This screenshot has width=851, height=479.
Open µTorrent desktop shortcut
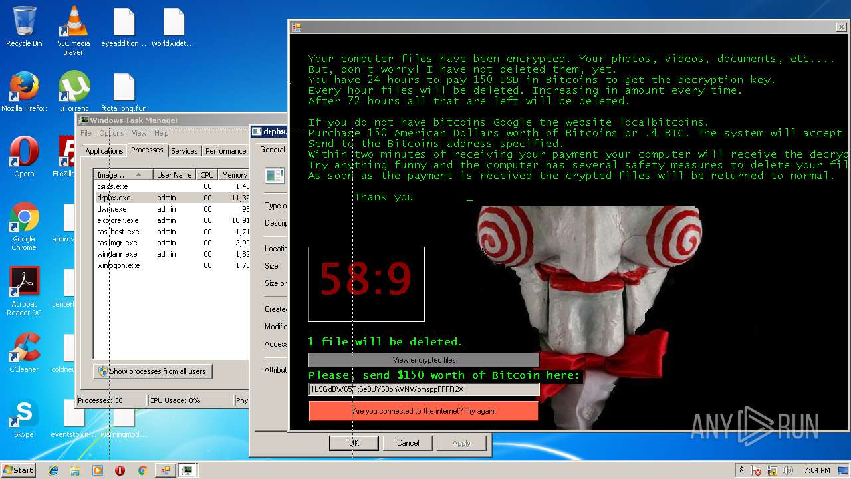pos(74,92)
